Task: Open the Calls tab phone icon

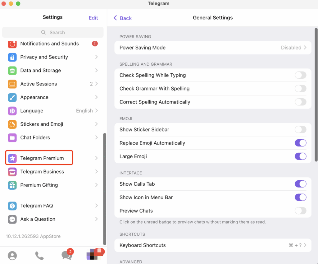Action: click(x=39, y=256)
